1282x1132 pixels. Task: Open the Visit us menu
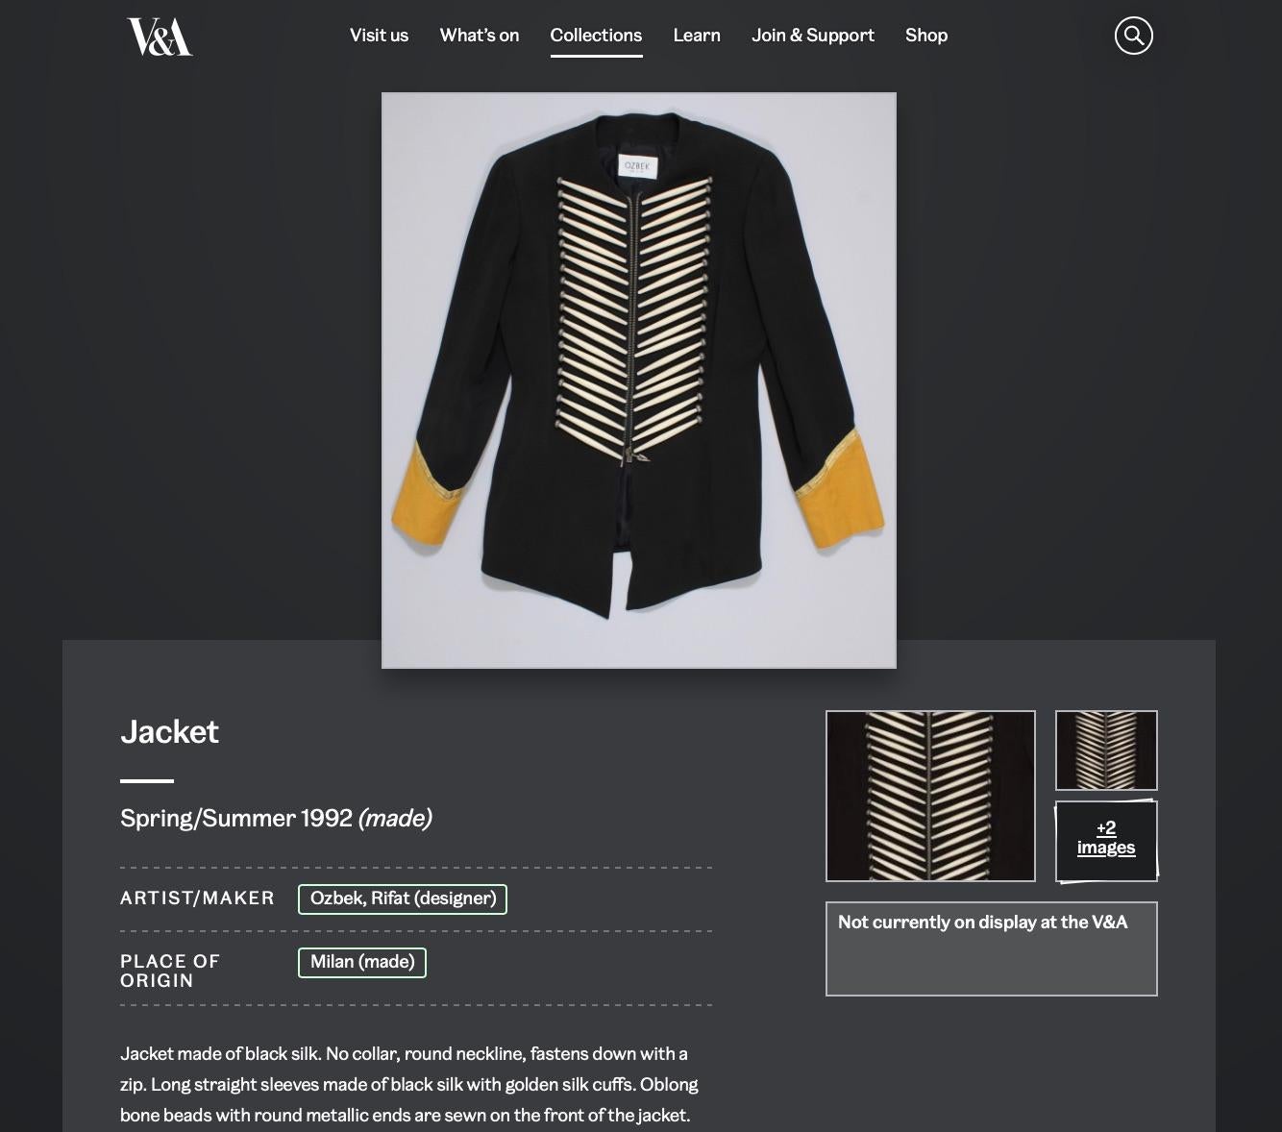coord(379,36)
